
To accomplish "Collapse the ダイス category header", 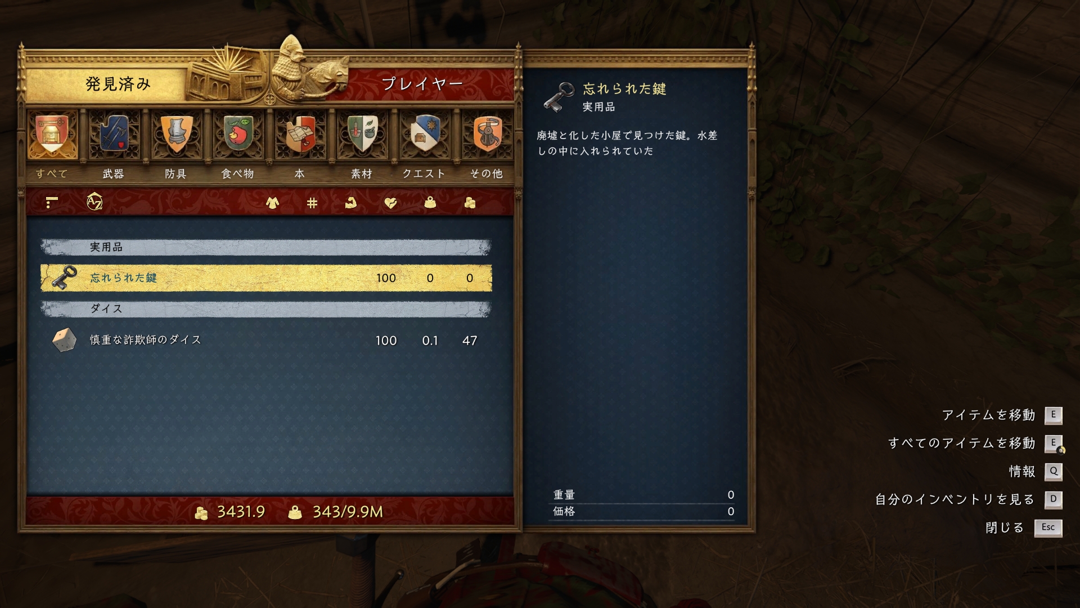I will click(x=266, y=309).
